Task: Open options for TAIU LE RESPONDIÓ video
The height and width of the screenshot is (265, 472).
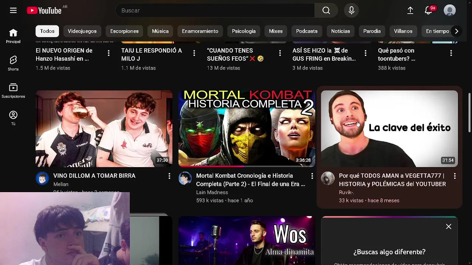Action: point(194,53)
